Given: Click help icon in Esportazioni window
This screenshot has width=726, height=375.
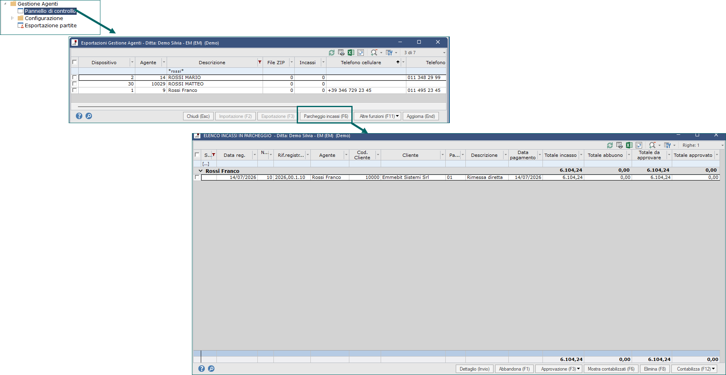Looking at the screenshot, I should point(79,116).
